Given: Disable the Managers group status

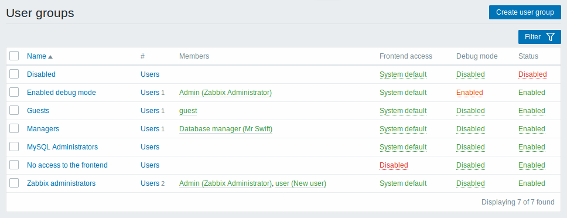Looking at the screenshot, I should pos(532,129).
